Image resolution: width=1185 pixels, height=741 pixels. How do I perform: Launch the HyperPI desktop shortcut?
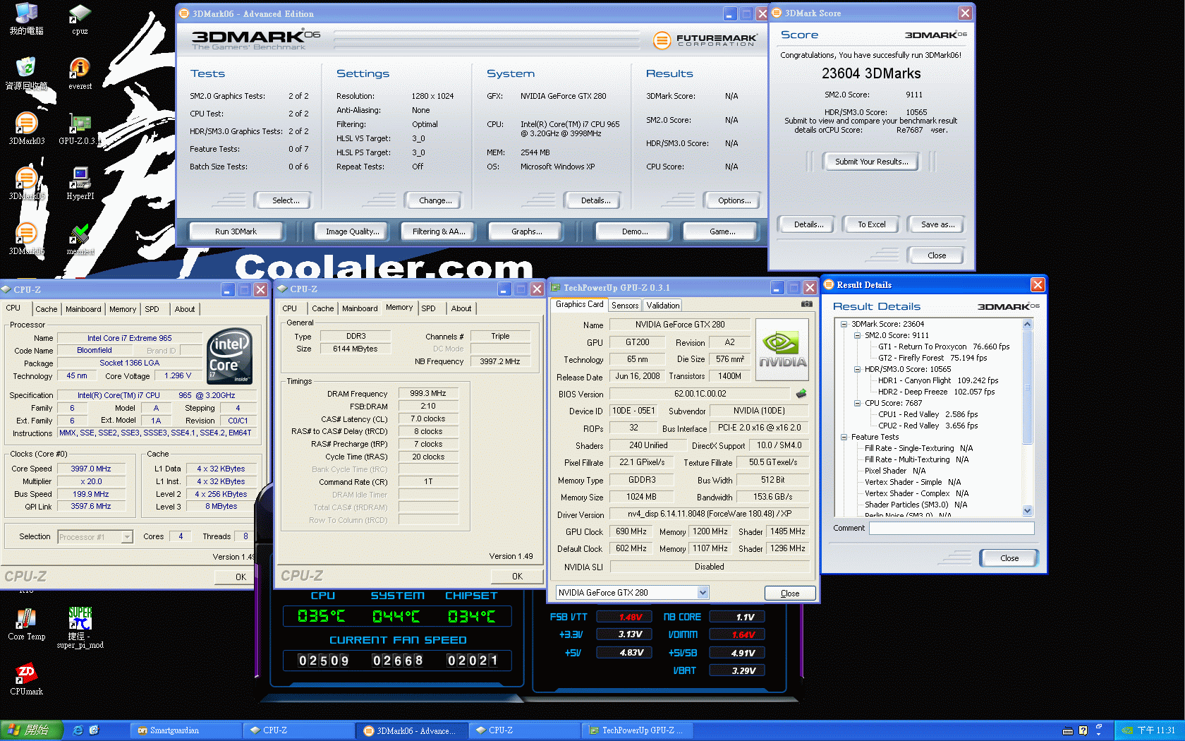click(80, 183)
